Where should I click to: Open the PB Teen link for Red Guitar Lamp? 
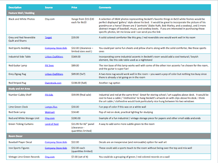click(49, 66)
